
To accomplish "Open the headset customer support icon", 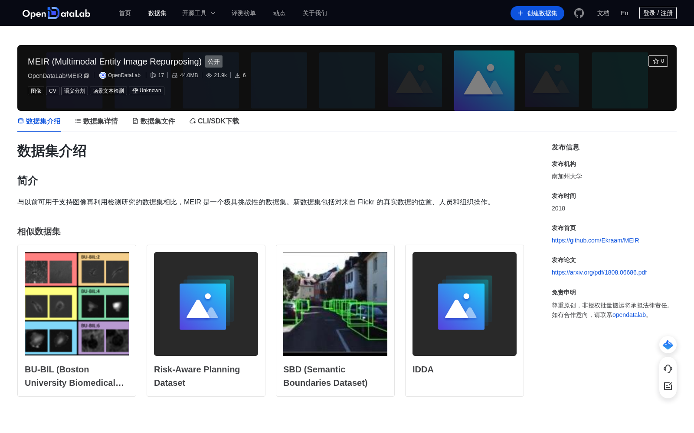I will pos(668,368).
